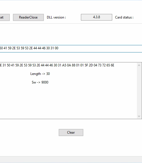Viewport: 142px width, 163px height.
Task: Click the vertical scrollbar track of response box
Action: [x=139, y=91]
